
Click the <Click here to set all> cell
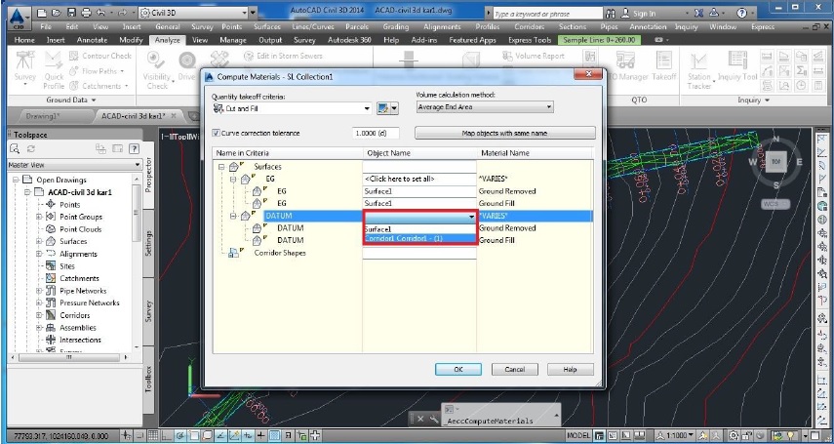(419, 180)
